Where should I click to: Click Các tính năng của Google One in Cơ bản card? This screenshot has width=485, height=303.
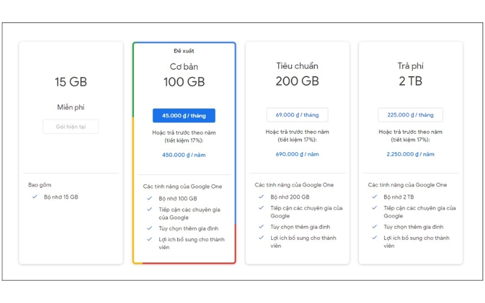tap(182, 187)
